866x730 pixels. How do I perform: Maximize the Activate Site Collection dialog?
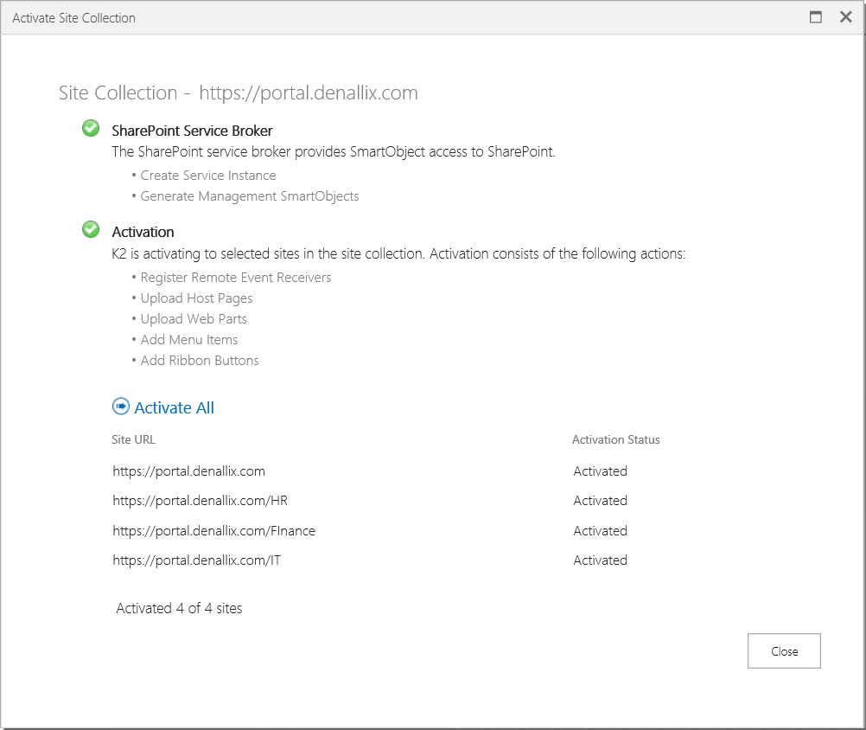[815, 17]
